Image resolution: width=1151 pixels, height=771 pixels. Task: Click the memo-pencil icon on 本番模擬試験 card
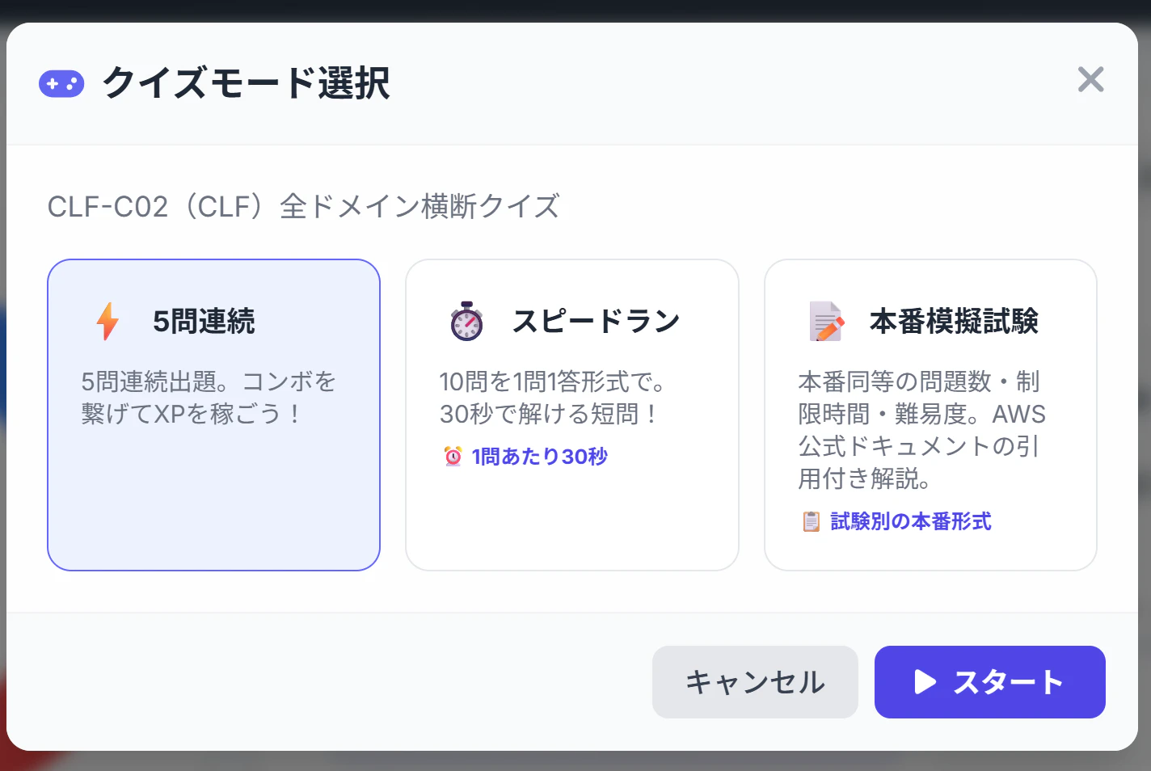point(824,320)
